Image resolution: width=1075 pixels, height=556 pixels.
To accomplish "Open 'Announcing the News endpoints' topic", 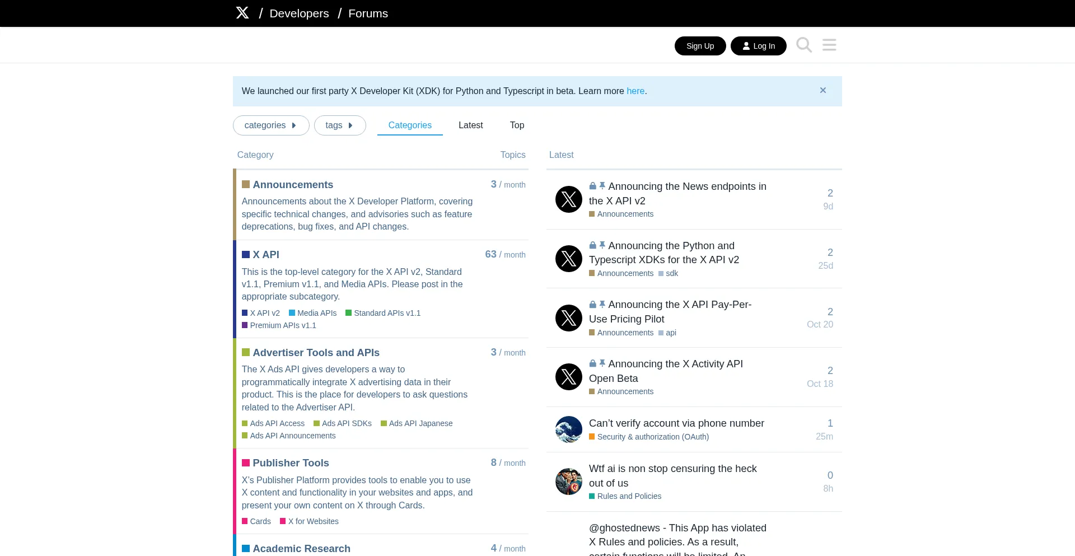I will pos(677,194).
